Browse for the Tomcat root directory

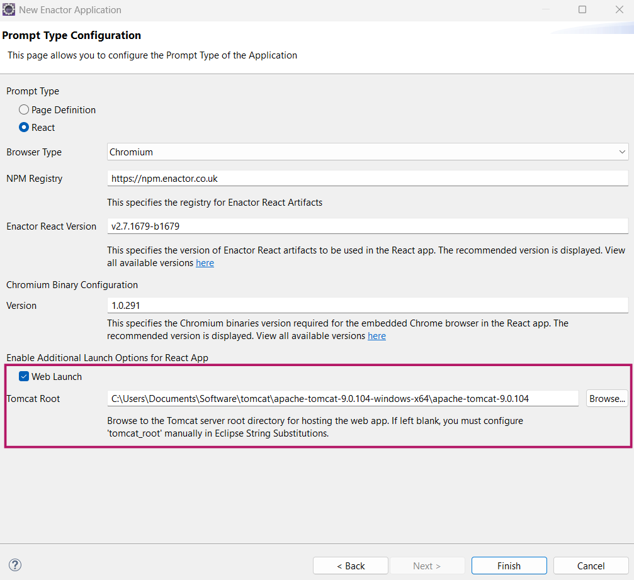pos(607,399)
